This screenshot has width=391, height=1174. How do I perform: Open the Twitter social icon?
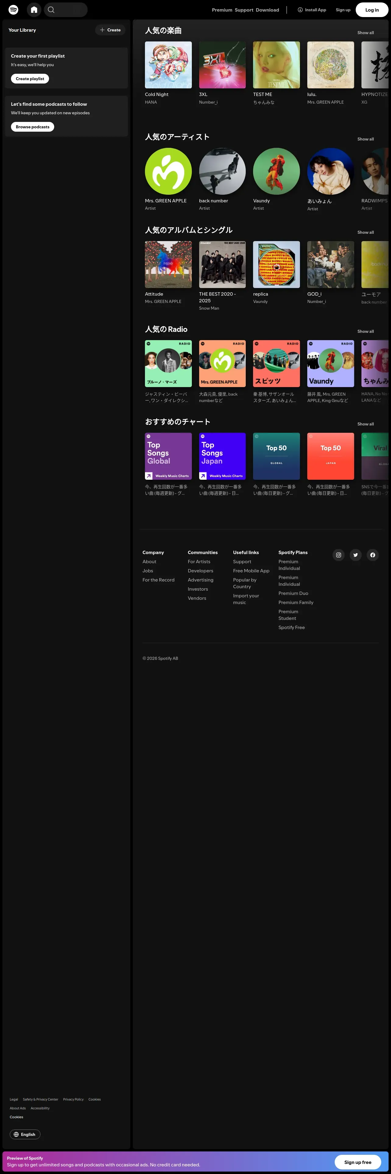click(355, 555)
